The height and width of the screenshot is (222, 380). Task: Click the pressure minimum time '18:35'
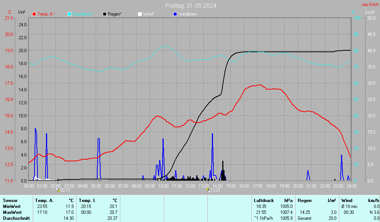pyautogui.click(x=261, y=206)
